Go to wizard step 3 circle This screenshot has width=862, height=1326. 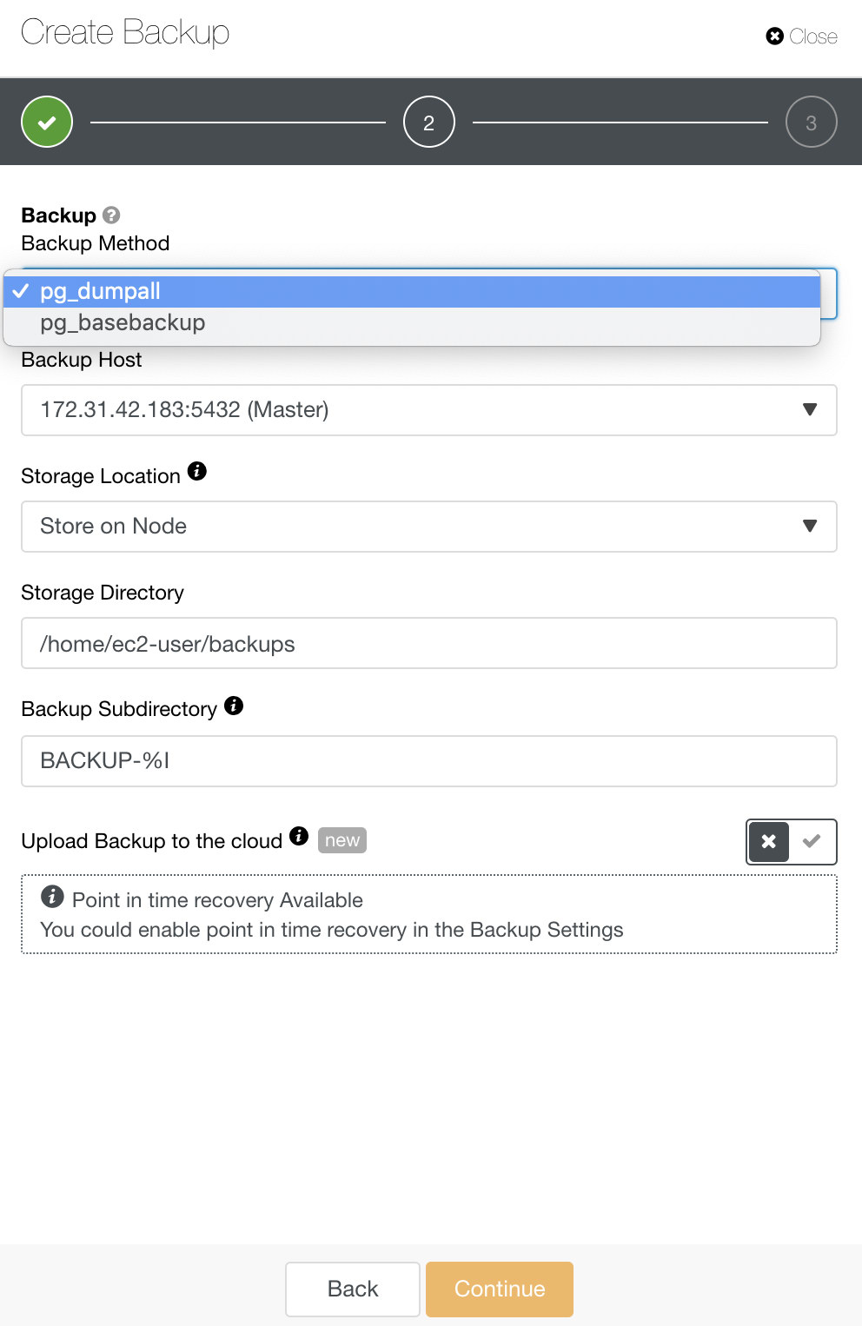click(x=812, y=122)
